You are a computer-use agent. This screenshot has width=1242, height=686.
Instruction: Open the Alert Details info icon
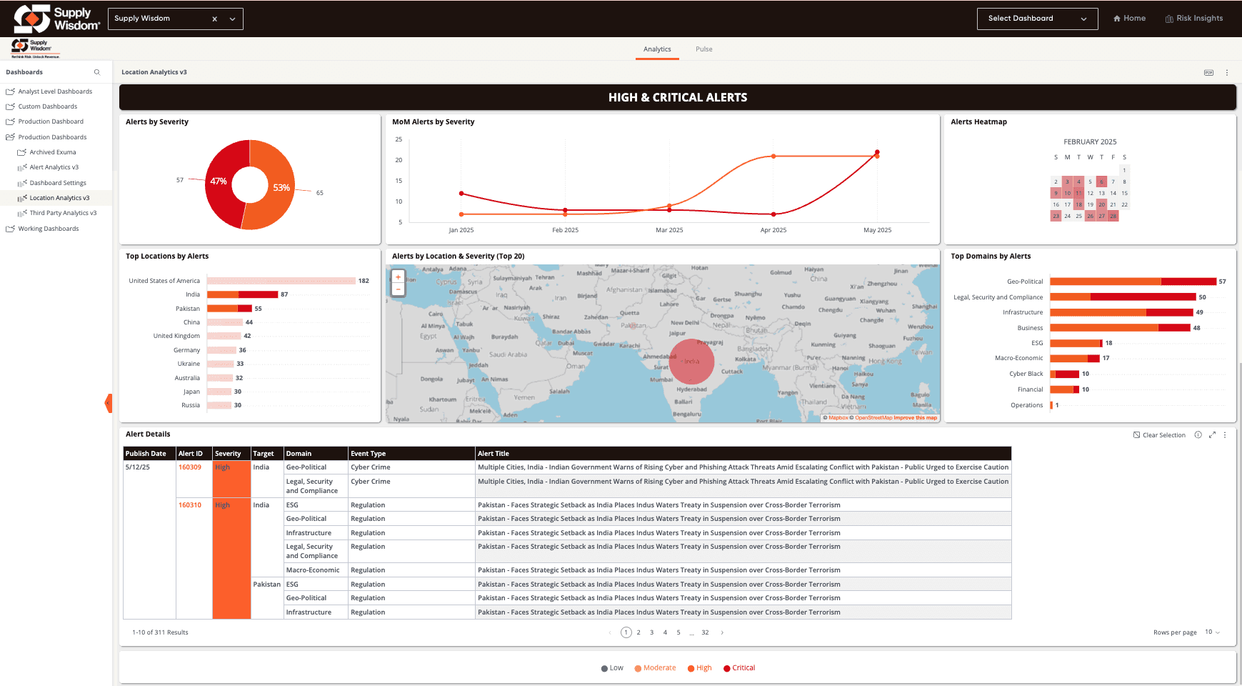pyautogui.click(x=1198, y=435)
